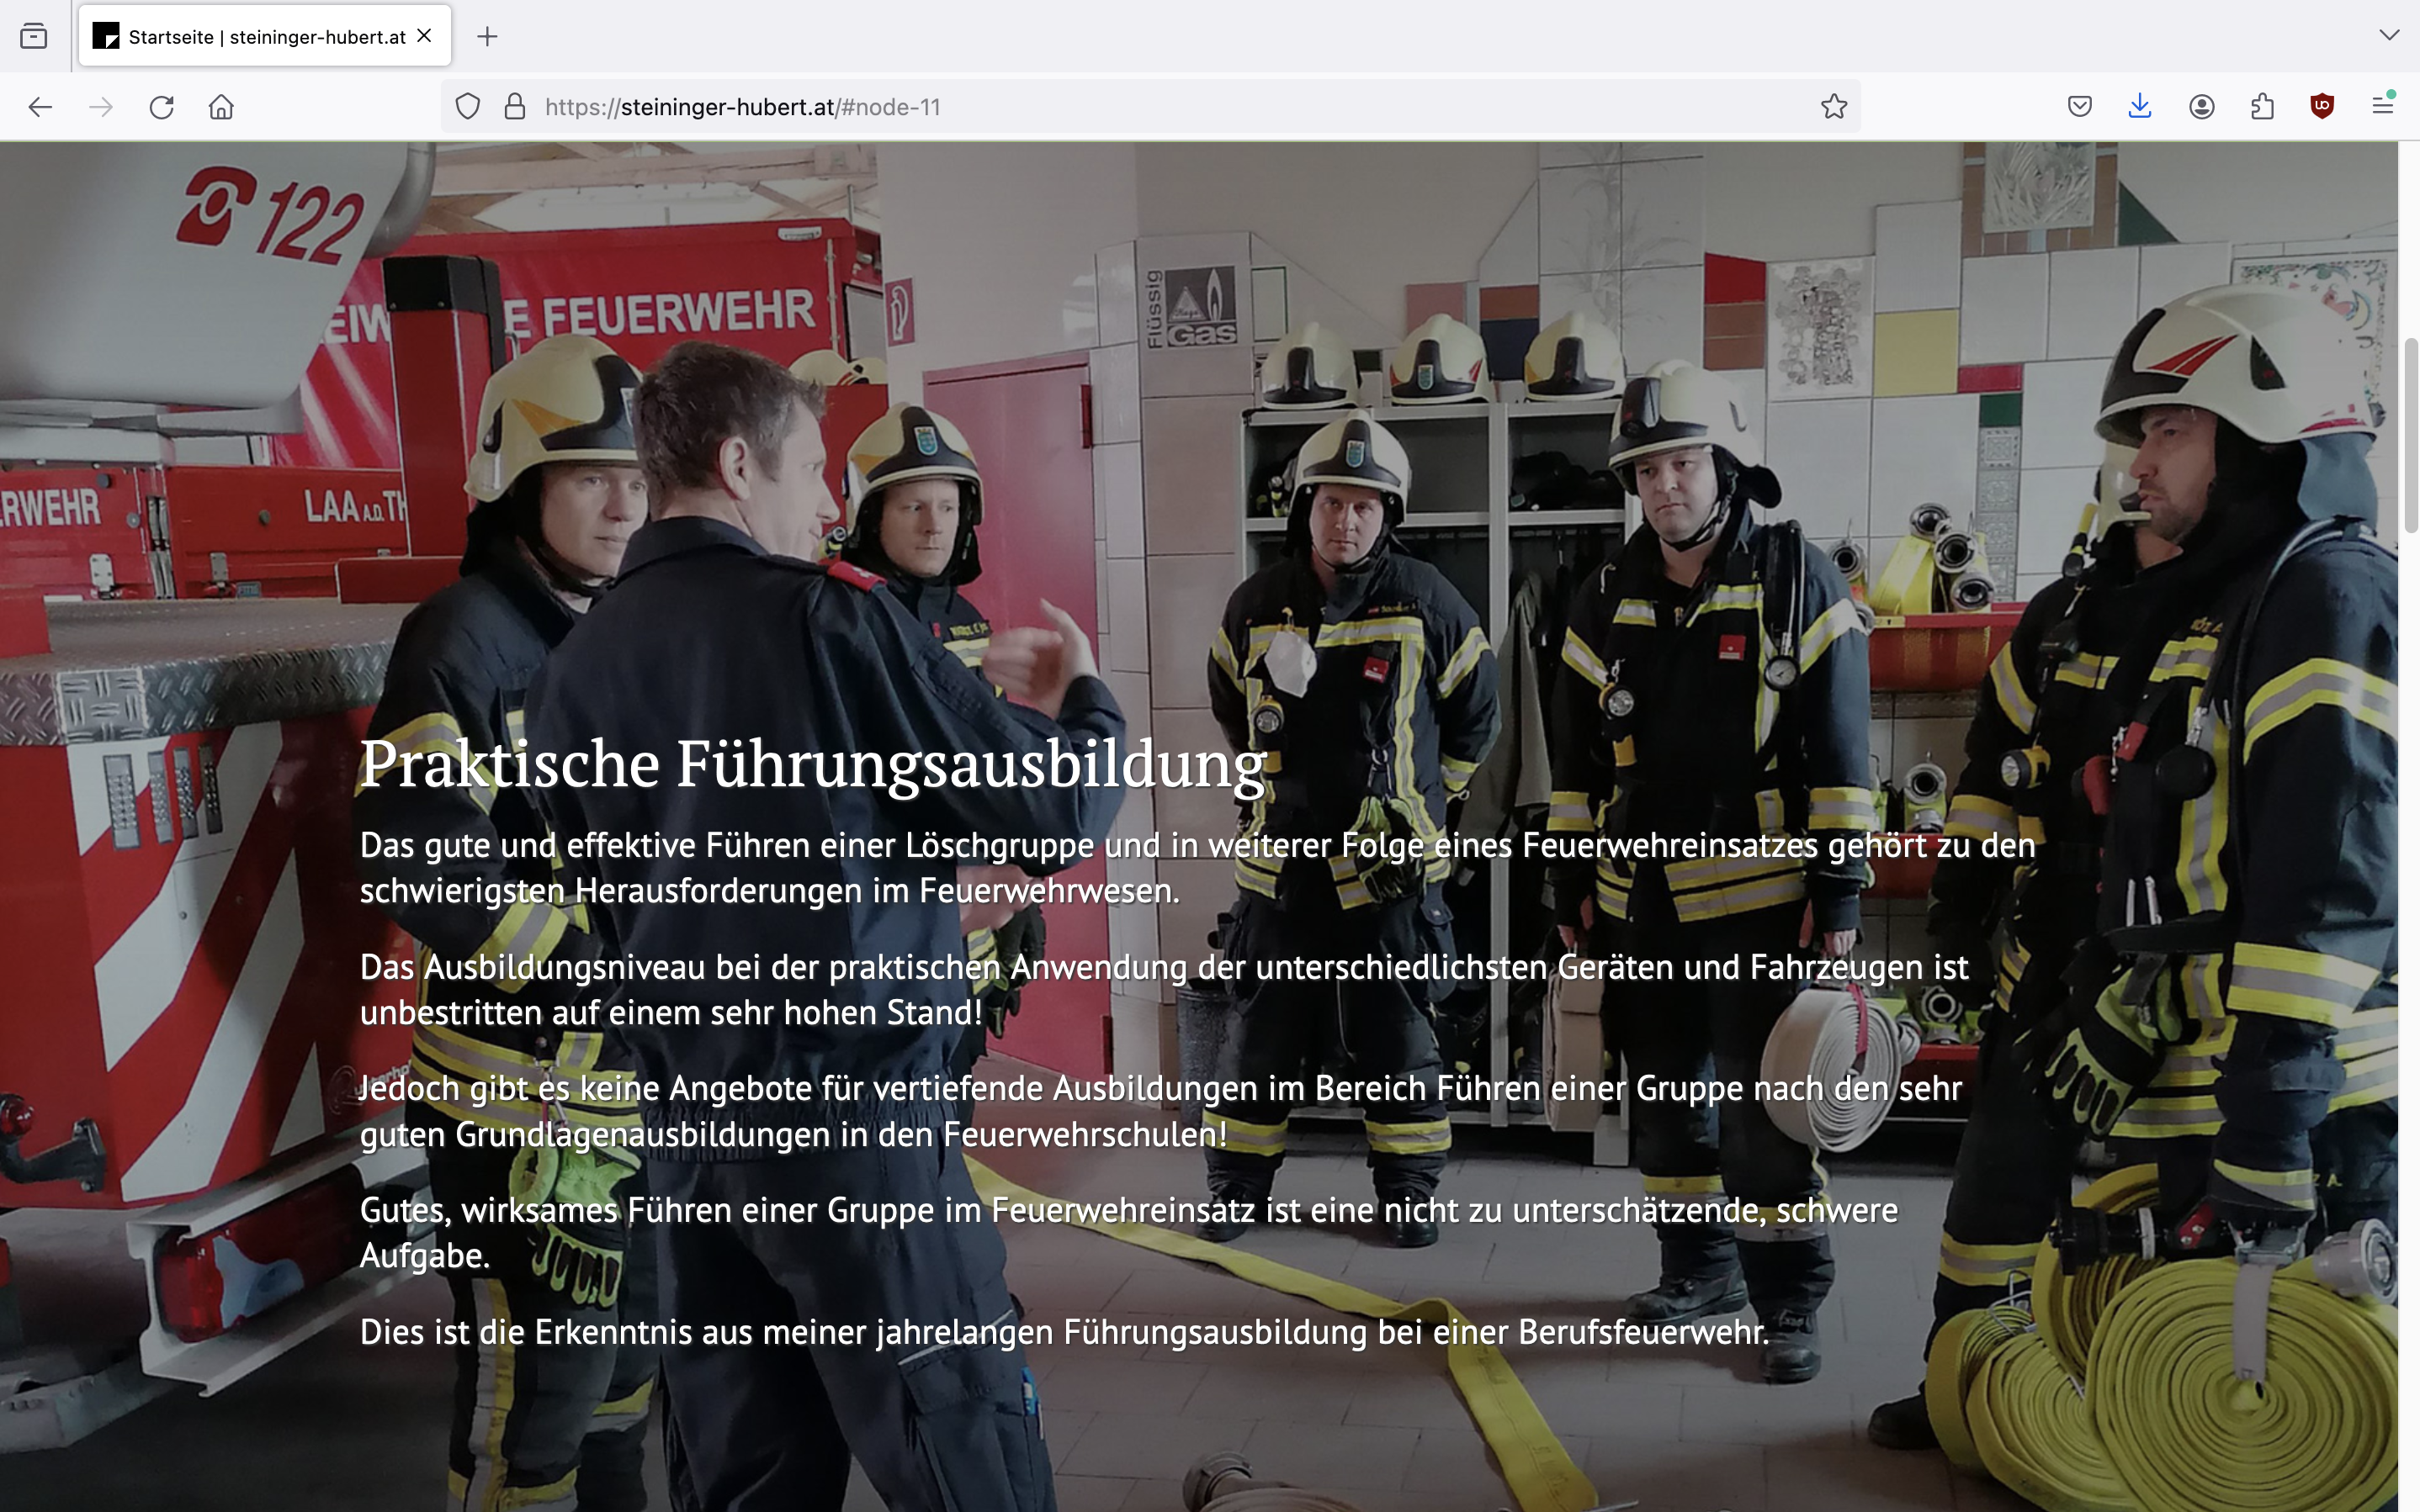Open the Firefox View recent browsing button

coord(34,37)
